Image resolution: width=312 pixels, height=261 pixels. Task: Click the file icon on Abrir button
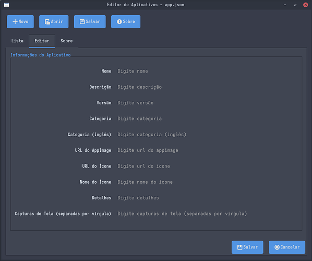click(x=47, y=22)
